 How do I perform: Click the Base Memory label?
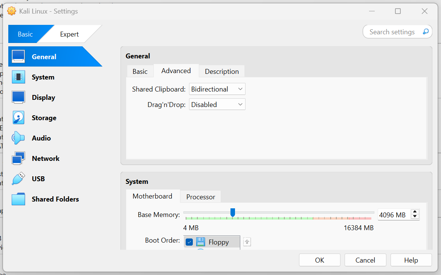tap(159, 215)
